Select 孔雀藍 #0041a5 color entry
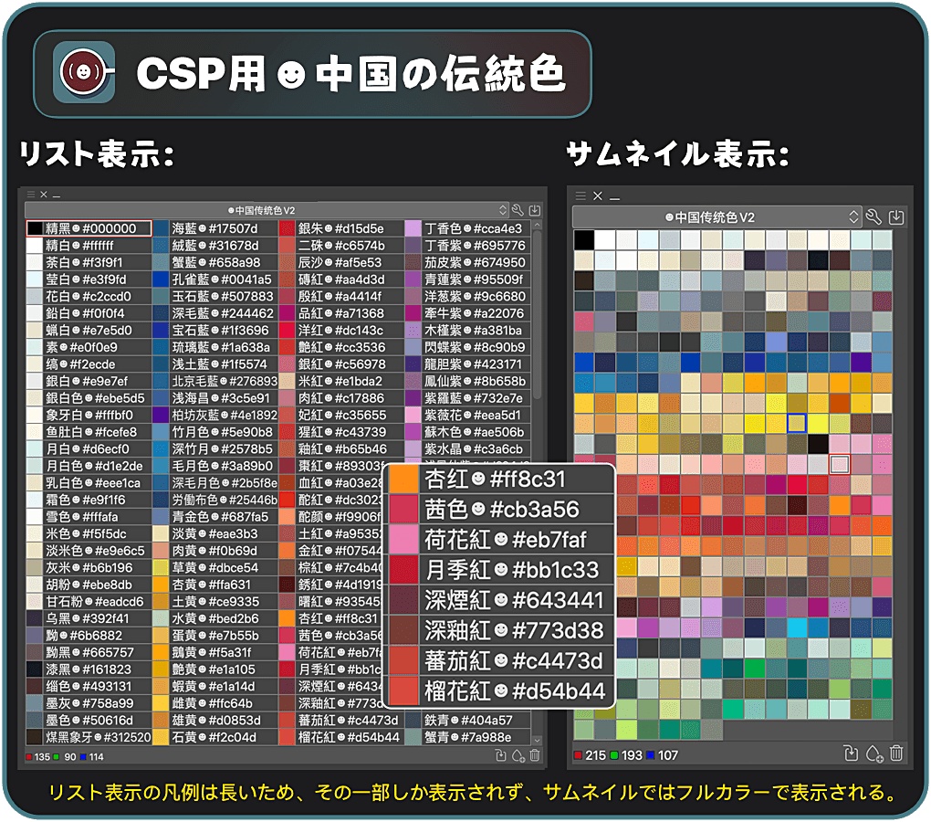 coord(214,279)
